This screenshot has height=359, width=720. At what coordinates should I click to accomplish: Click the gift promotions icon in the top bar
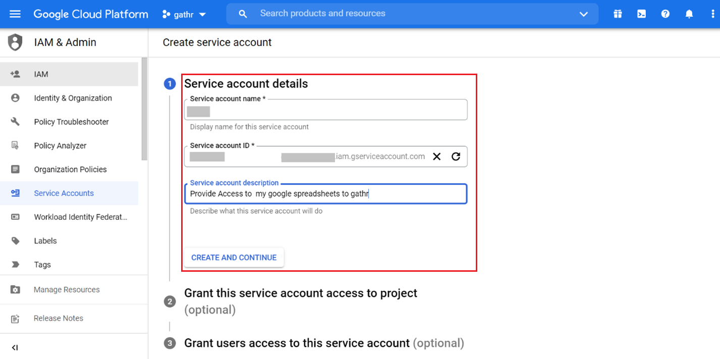(617, 14)
